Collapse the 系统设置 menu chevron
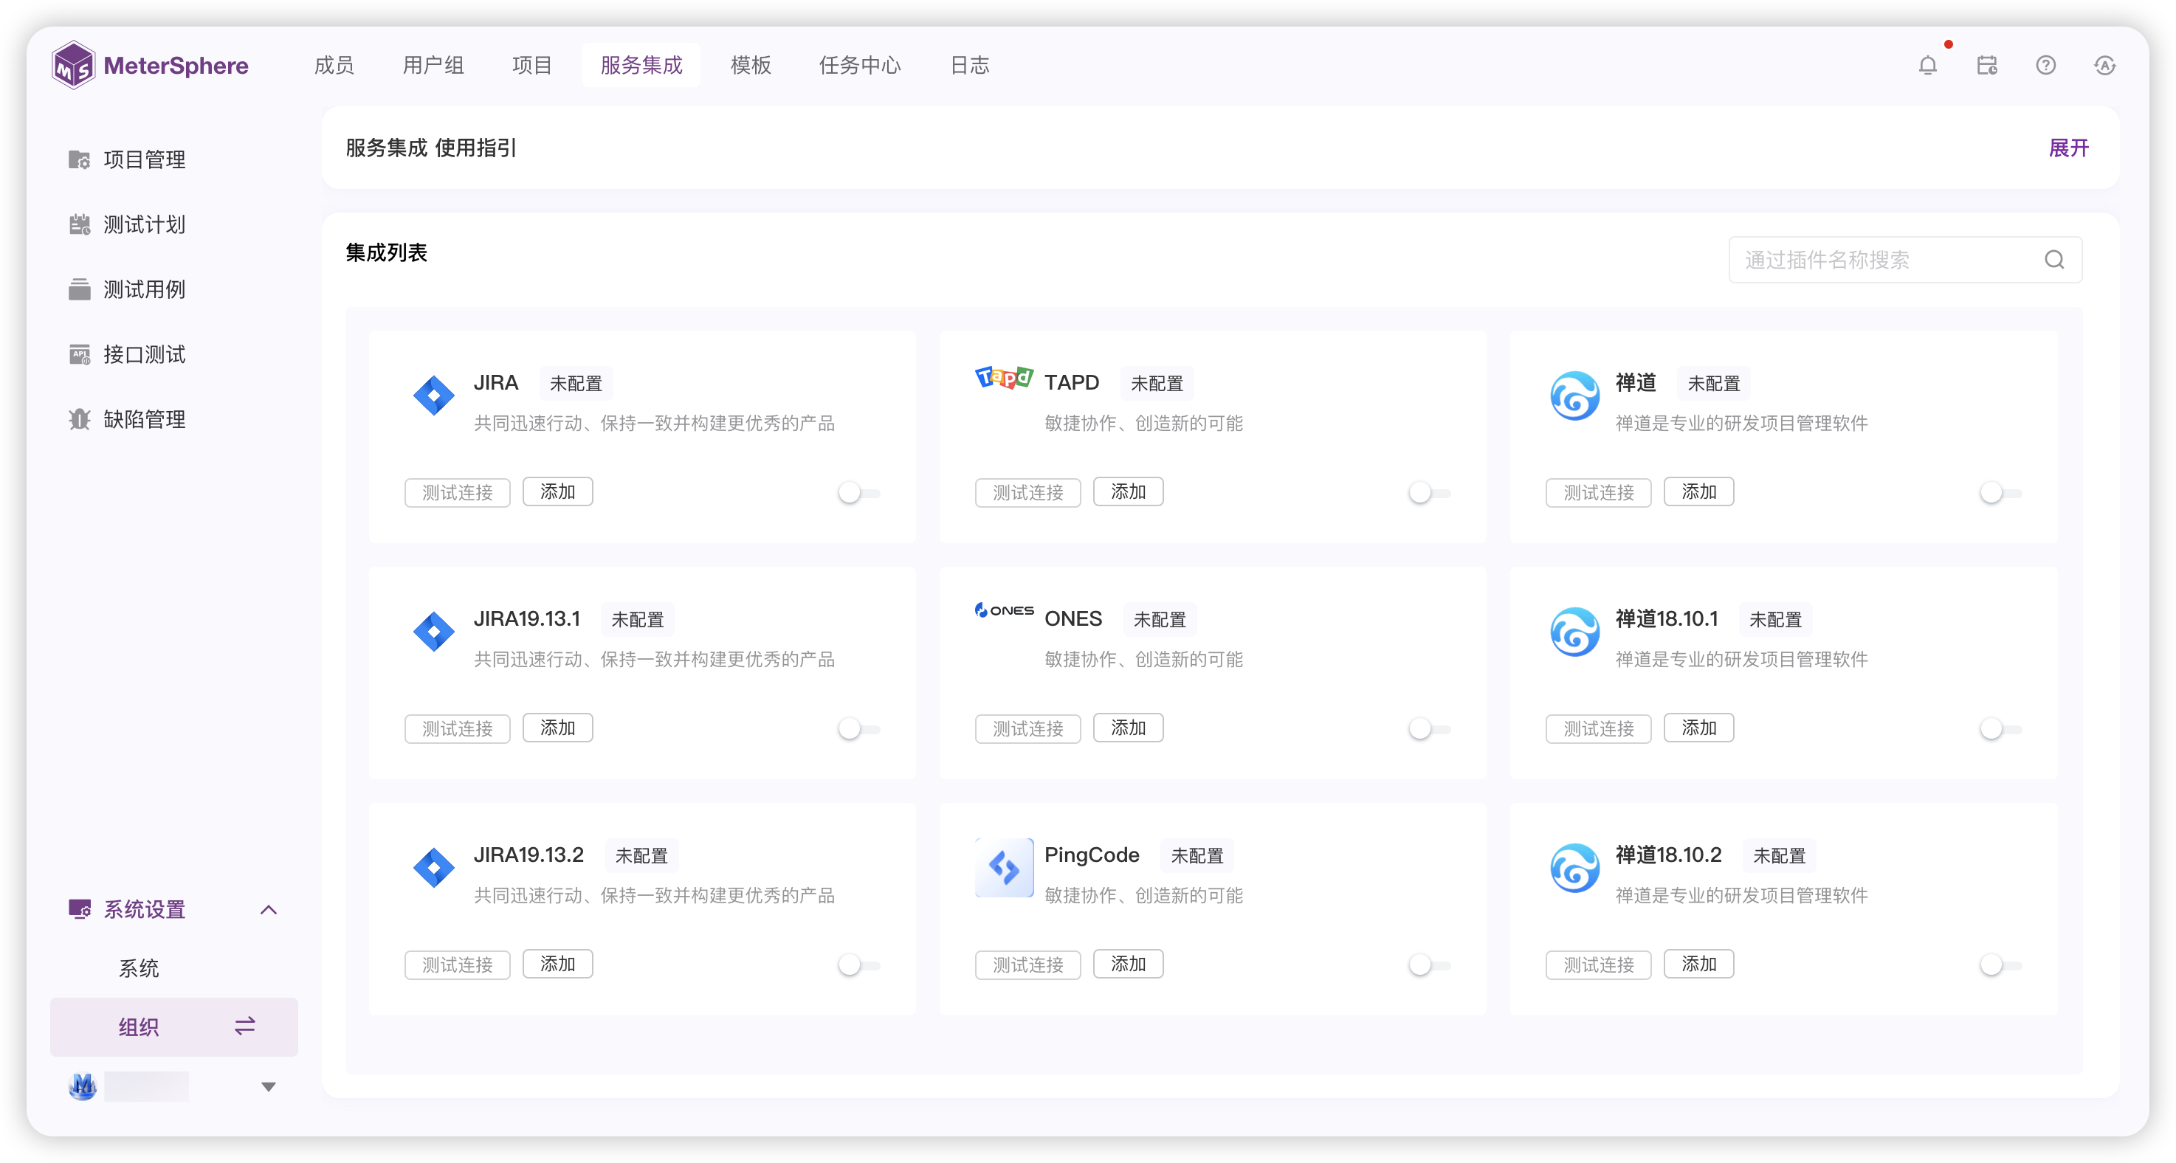 269,910
